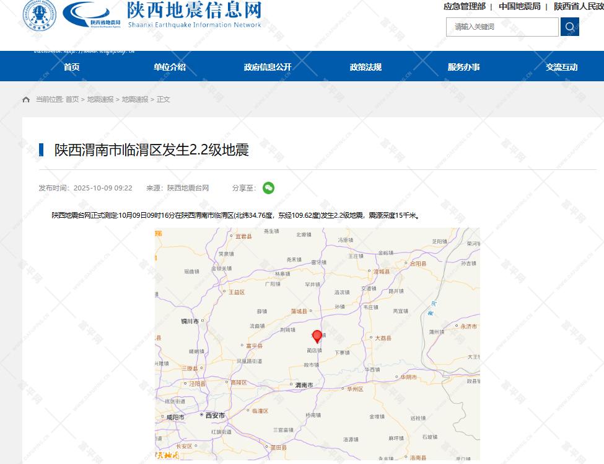Open the 政府信息公开 menu item
The height and width of the screenshot is (464, 604).
268,67
